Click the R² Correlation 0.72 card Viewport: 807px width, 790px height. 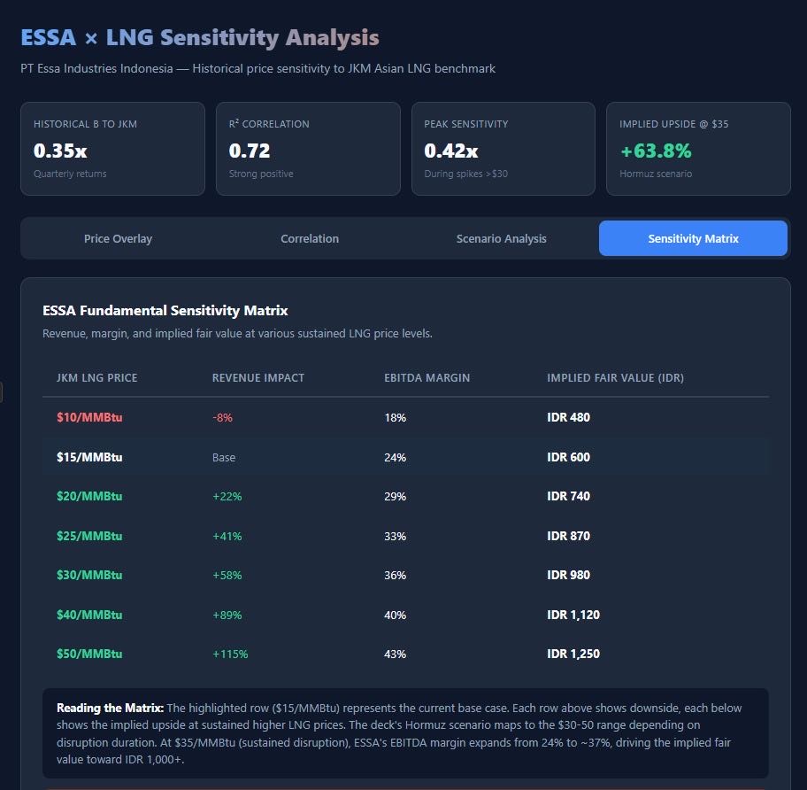308,149
